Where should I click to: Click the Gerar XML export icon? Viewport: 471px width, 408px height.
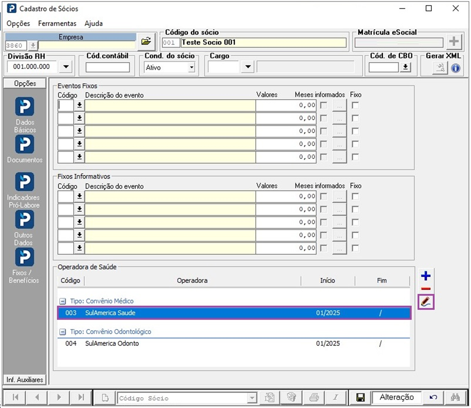pos(440,68)
